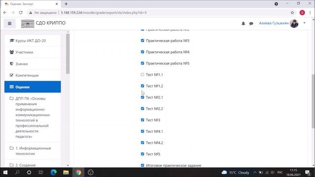Uncheck Тест №4.2 checkbox
This screenshot has width=315, height=177.
142,143
